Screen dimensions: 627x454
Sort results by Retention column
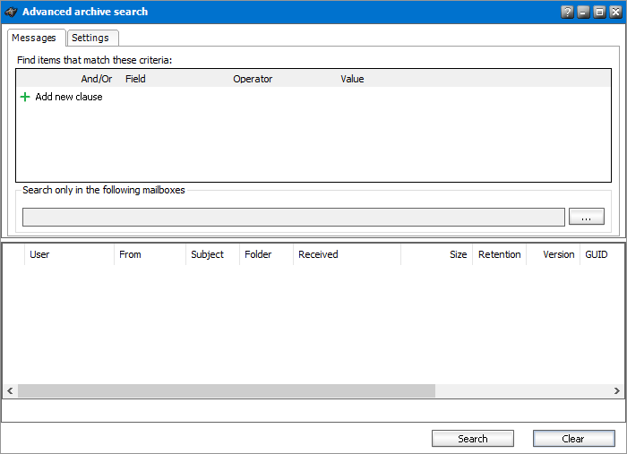click(x=500, y=254)
